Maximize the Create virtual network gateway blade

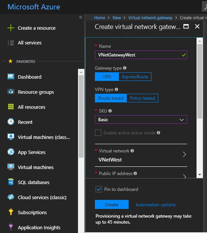pyautogui.click(x=186, y=27)
